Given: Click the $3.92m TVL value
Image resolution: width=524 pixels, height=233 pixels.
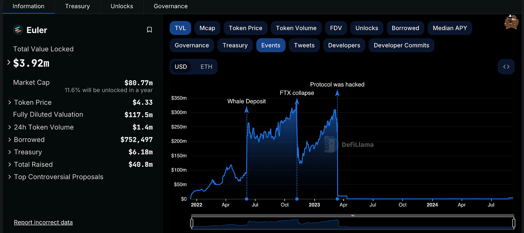Looking at the screenshot, I should [x=31, y=63].
